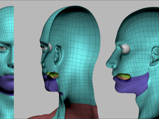Select the ear of the right profile head
Viewport: 159px width, 119px height.
click(x=155, y=56)
